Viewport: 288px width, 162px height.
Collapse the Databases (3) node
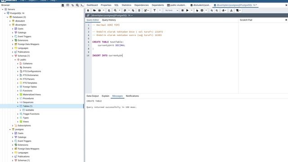8,17
